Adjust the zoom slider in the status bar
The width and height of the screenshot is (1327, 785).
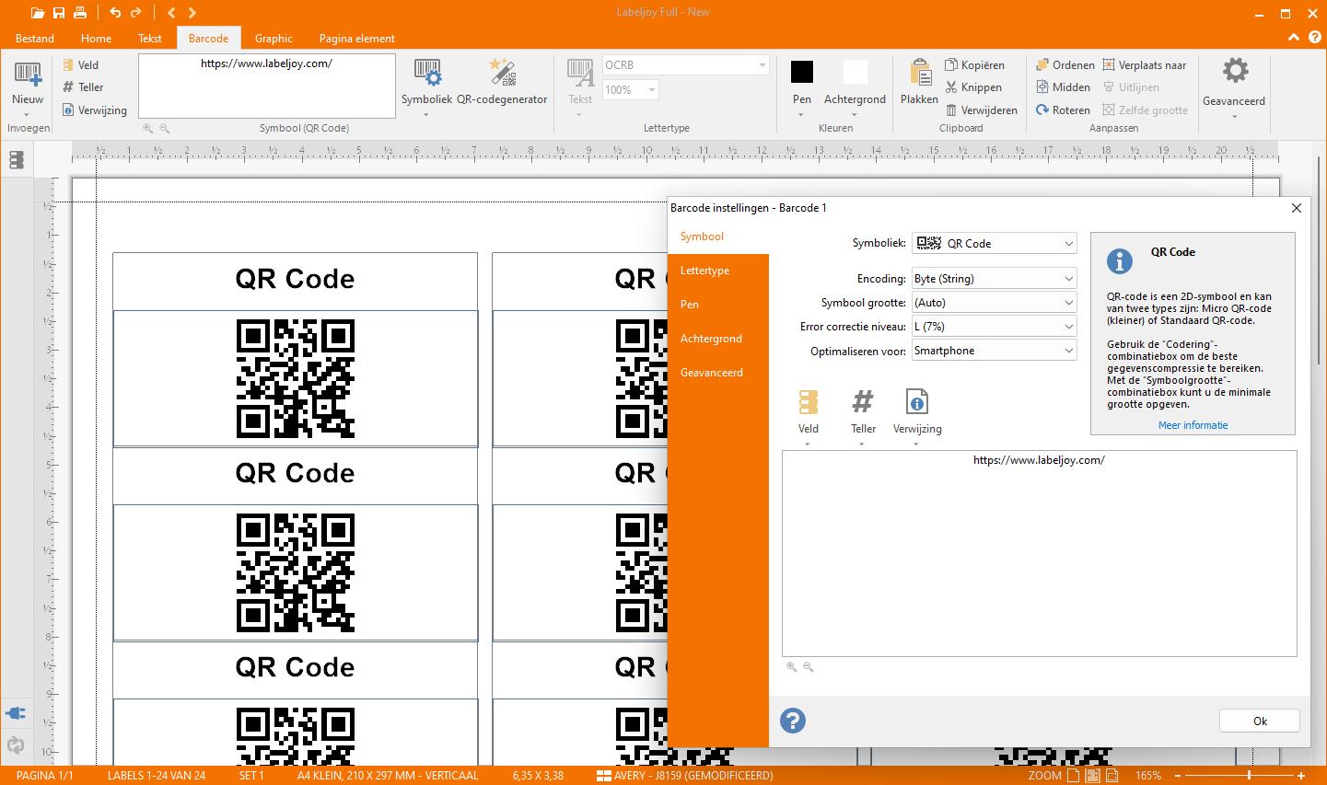[1250, 776]
